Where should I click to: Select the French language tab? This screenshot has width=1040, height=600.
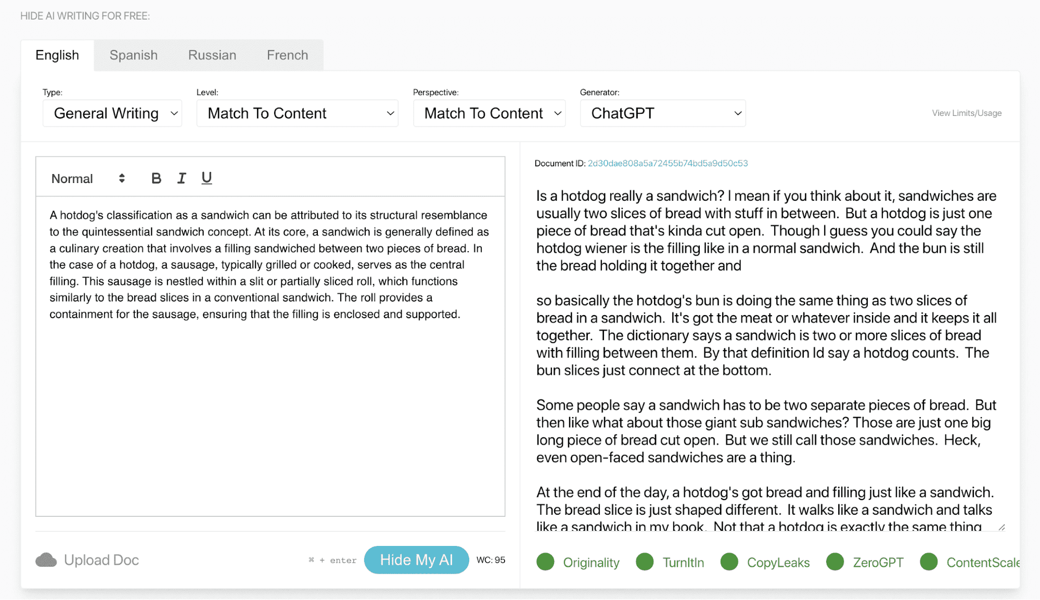point(287,55)
